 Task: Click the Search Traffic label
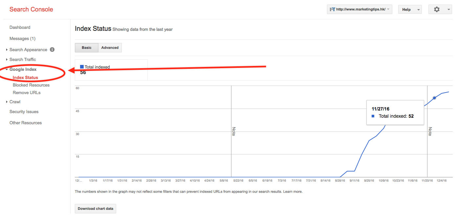click(23, 60)
